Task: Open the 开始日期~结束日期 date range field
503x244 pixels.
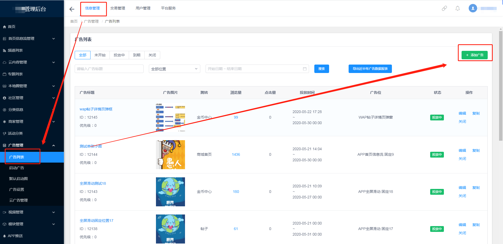Action: tap(257, 69)
